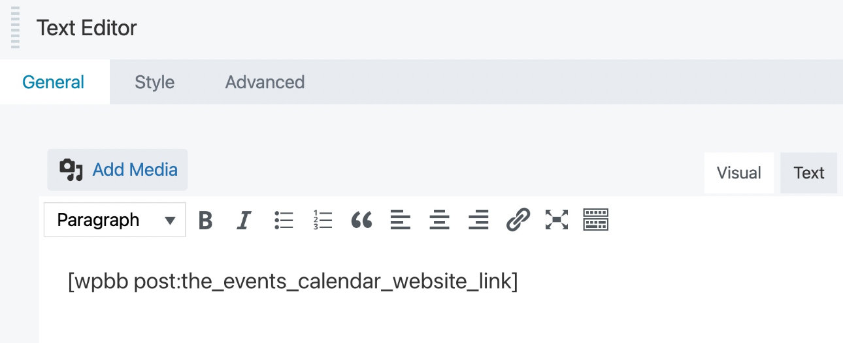Apply blockquote formatting

click(361, 220)
